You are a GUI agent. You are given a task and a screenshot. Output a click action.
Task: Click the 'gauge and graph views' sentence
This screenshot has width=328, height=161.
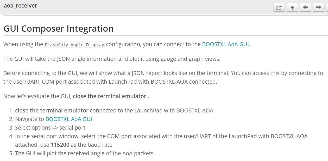112,59
